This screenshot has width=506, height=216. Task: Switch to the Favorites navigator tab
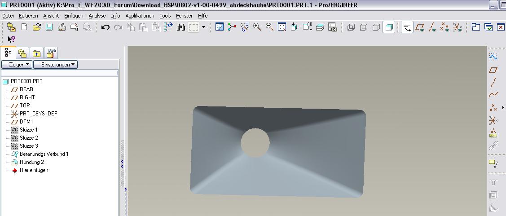(x=36, y=53)
